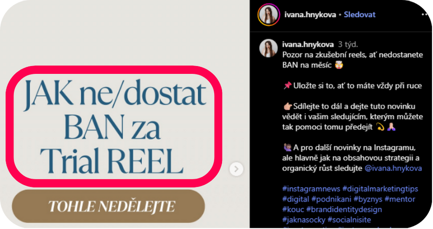Click the ivana.hnykova username above the caption
This screenshot has width=433, height=229.
308,44
